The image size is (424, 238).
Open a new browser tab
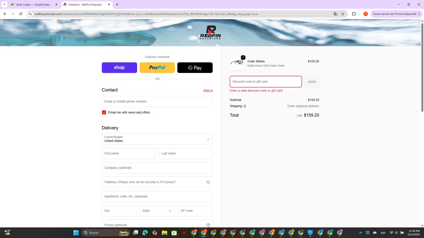(x=117, y=5)
